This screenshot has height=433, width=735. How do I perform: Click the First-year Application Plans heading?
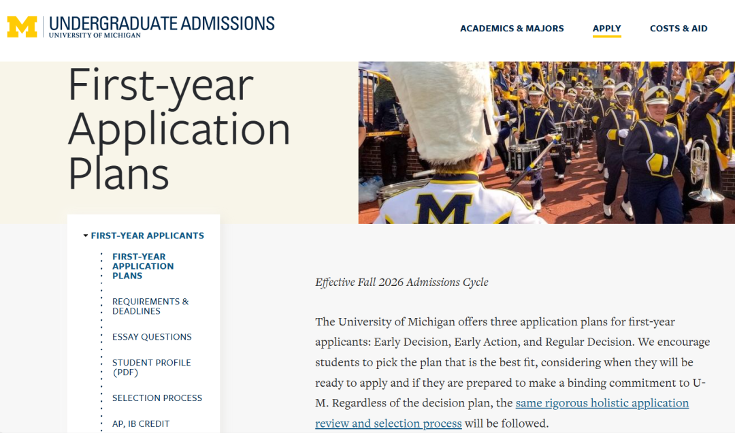tap(179, 129)
